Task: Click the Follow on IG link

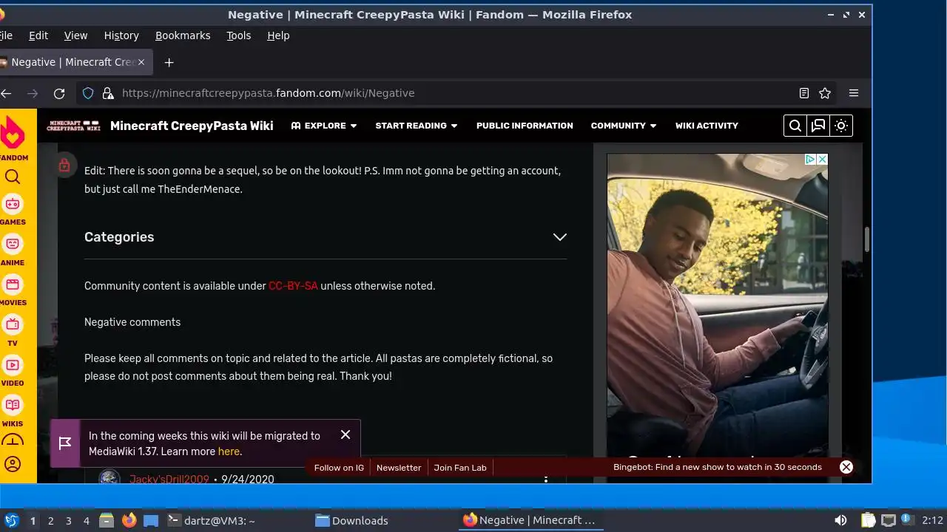Action: (339, 468)
